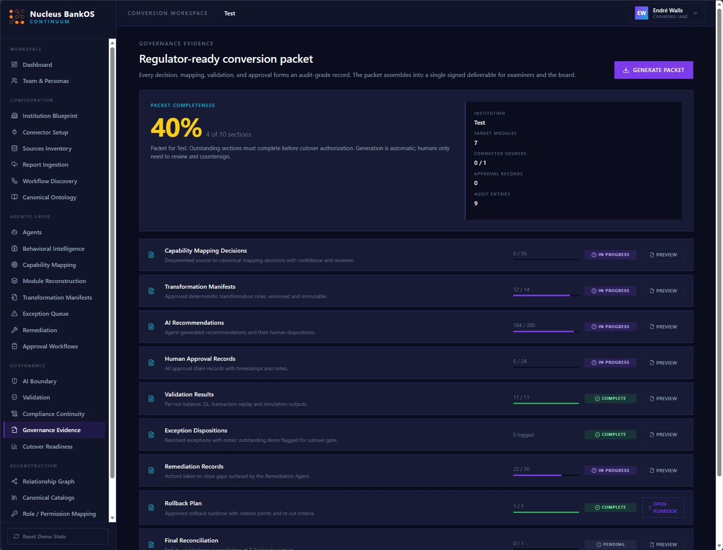The height and width of the screenshot is (550, 723).
Task: Click the Institution Blueprint building icon
Action: (14, 116)
